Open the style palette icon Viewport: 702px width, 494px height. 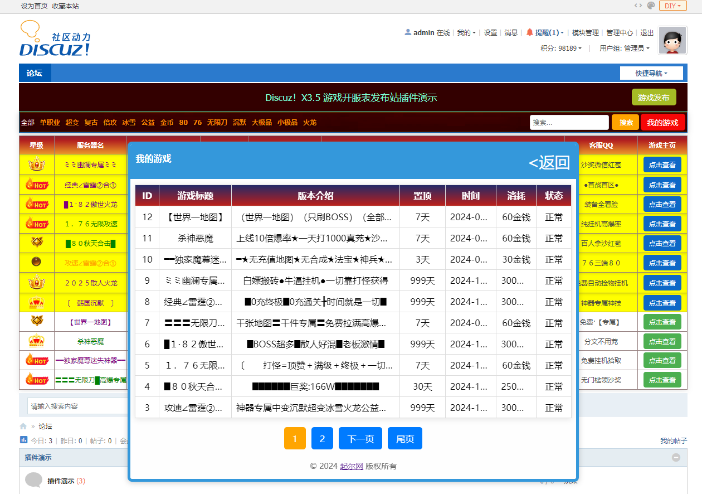click(x=651, y=6)
